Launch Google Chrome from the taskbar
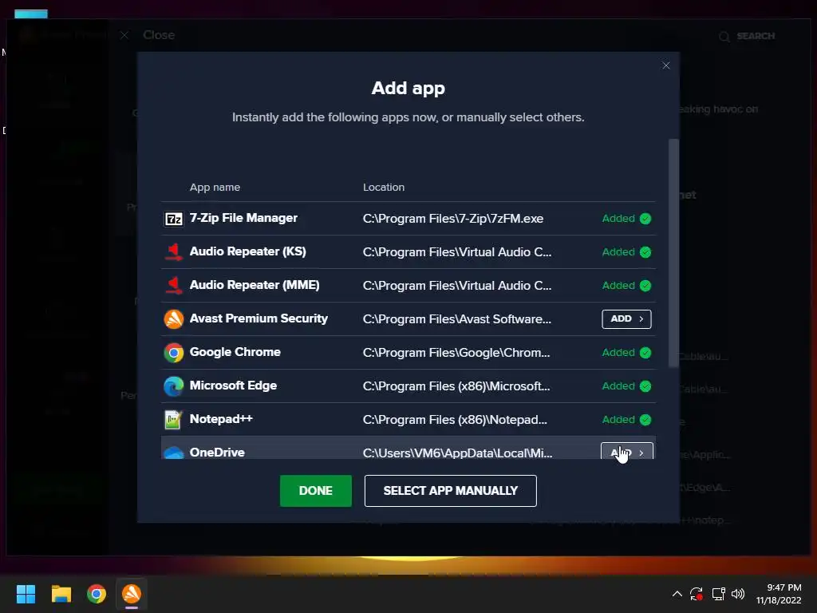817x613 pixels. [97, 594]
